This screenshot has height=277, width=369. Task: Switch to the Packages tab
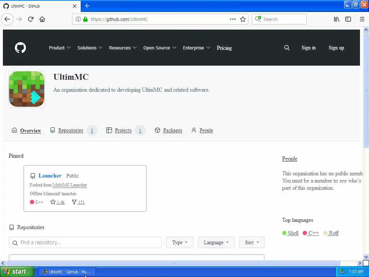click(x=168, y=131)
